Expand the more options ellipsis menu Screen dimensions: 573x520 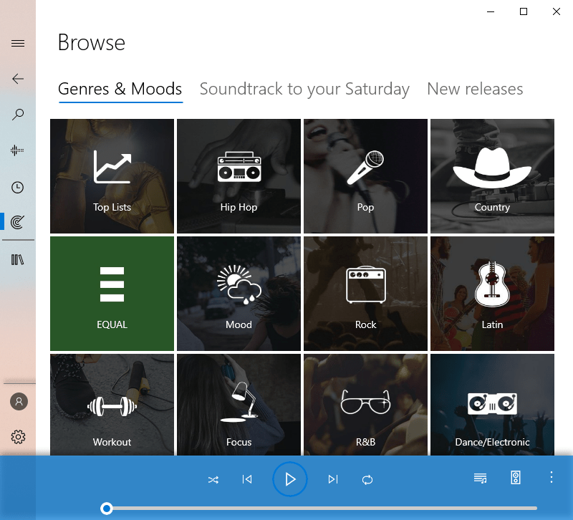tap(551, 478)
